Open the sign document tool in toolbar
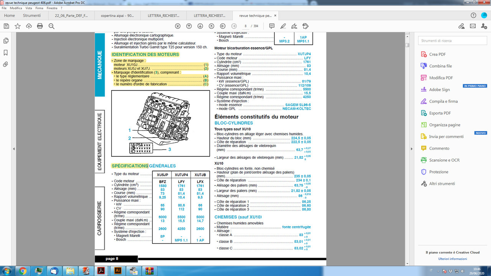The image size is (491, 276). [x=294, y=26]
